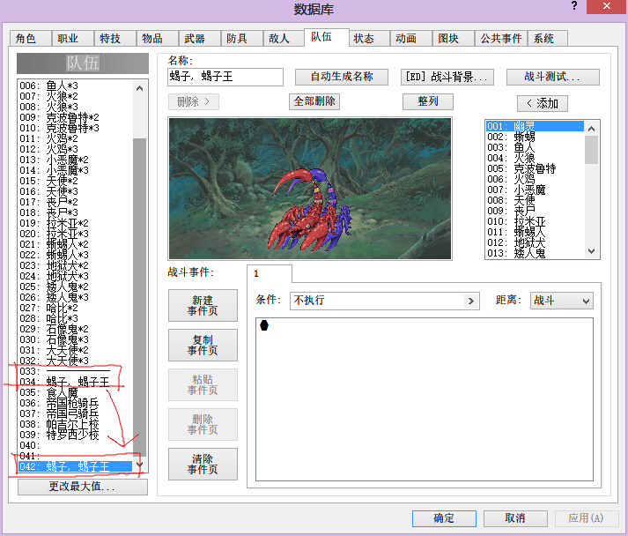Switch to the 角色 tab

31,39
